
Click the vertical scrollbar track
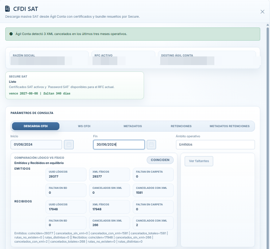tap(268, 138)
